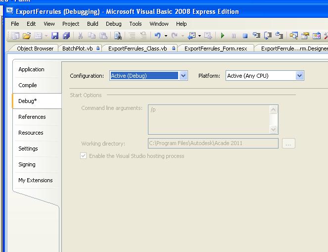The width and height of the screenshot is (328, 252).
Task: Click the Step Over icon
Action: point(268,36)
